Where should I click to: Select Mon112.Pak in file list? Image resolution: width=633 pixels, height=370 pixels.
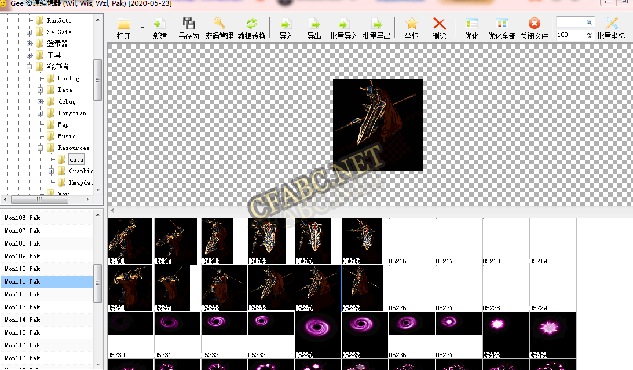click(46, 294)
